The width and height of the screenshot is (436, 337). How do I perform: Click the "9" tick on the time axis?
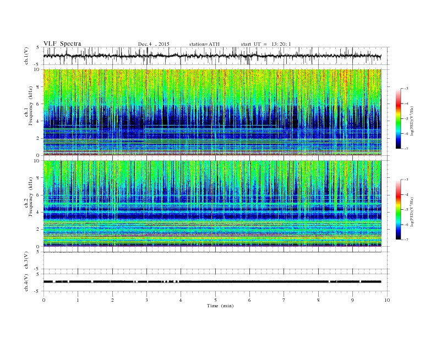352,300
